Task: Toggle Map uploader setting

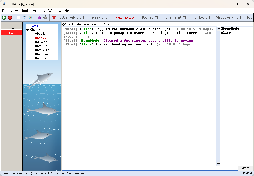Action: (x=229, y=17)
